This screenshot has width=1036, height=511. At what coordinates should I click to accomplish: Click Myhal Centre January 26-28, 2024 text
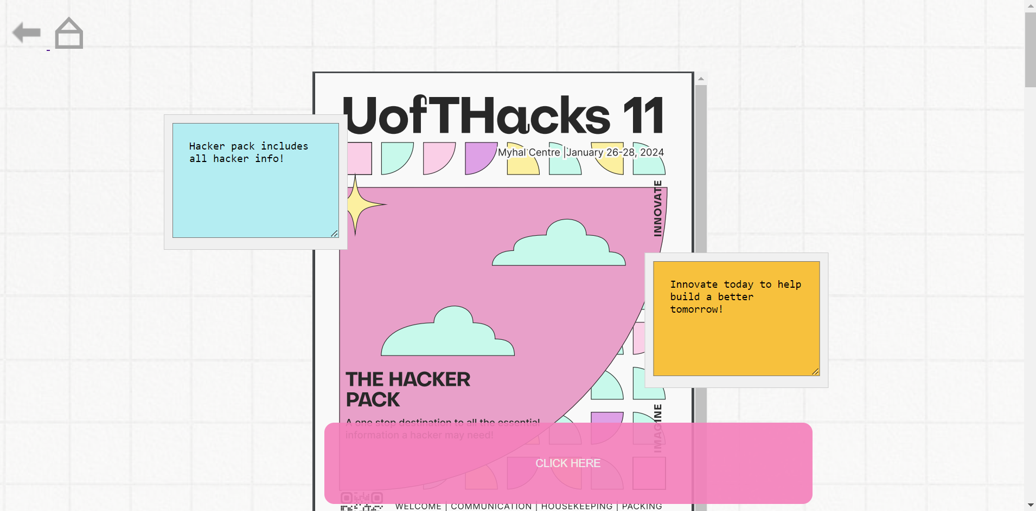581,152
